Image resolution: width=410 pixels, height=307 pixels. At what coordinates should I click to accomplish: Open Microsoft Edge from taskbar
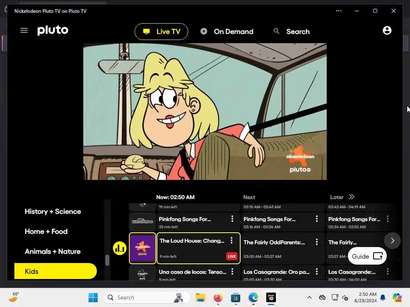(253, 297)
